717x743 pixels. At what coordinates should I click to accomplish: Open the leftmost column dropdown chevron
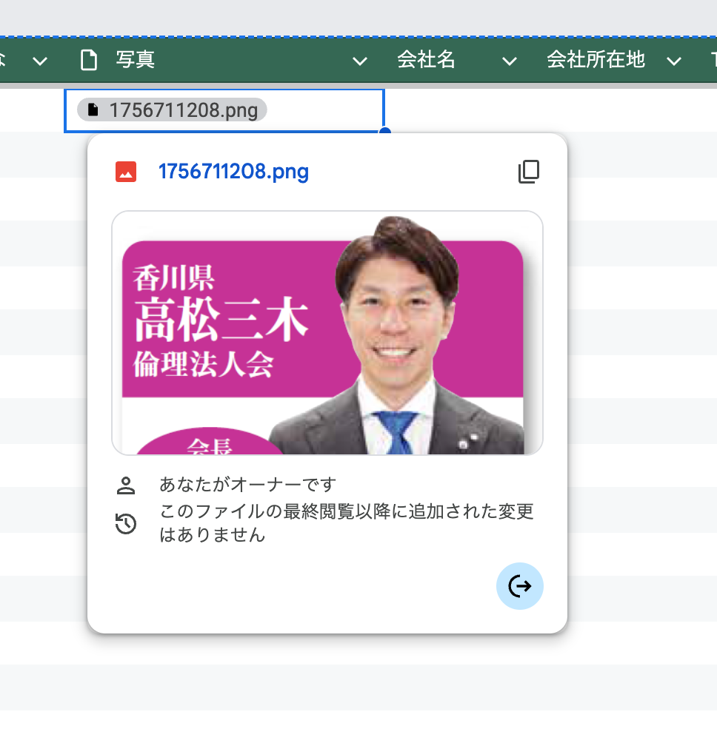(x=41, y=61)
